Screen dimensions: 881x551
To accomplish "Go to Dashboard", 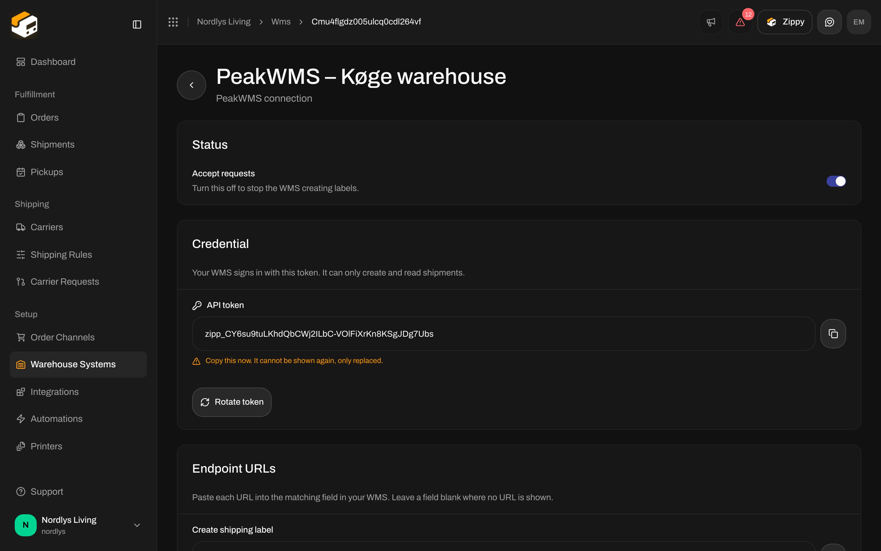I will pyautogui.click(x=78, y=62).
